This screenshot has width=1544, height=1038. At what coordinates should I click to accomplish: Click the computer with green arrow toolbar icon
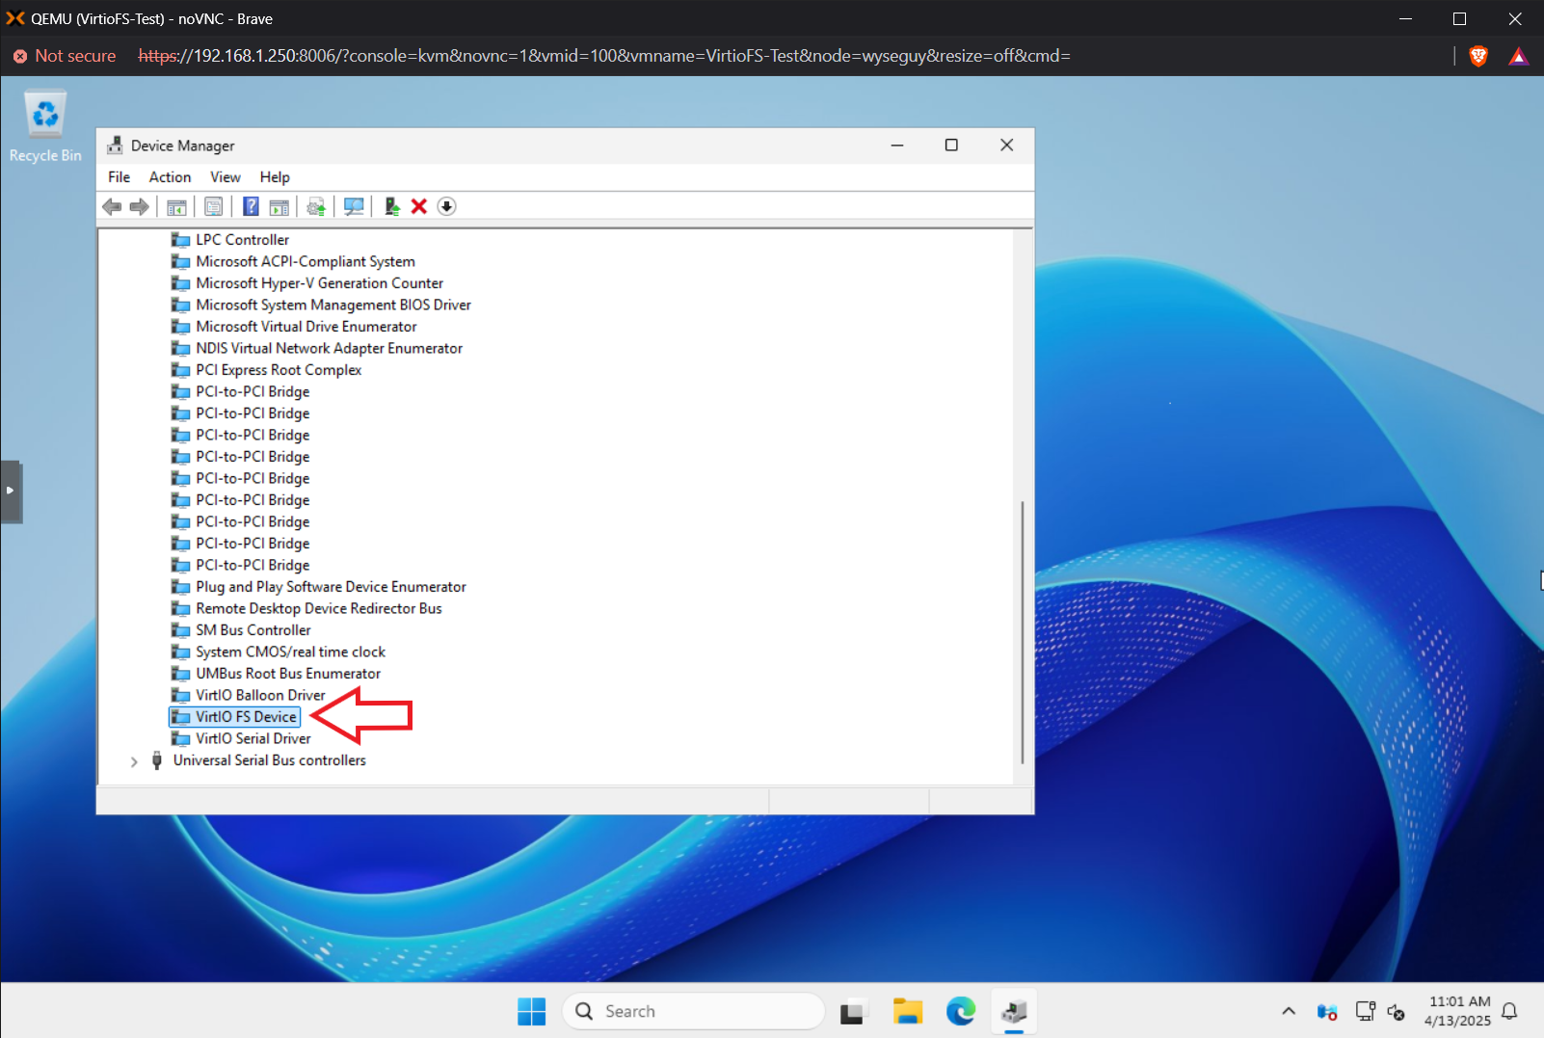pos(391,206)
